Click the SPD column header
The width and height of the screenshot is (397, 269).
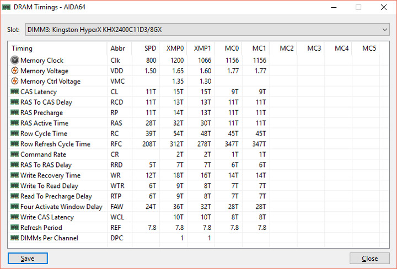[x=150, y=49]
